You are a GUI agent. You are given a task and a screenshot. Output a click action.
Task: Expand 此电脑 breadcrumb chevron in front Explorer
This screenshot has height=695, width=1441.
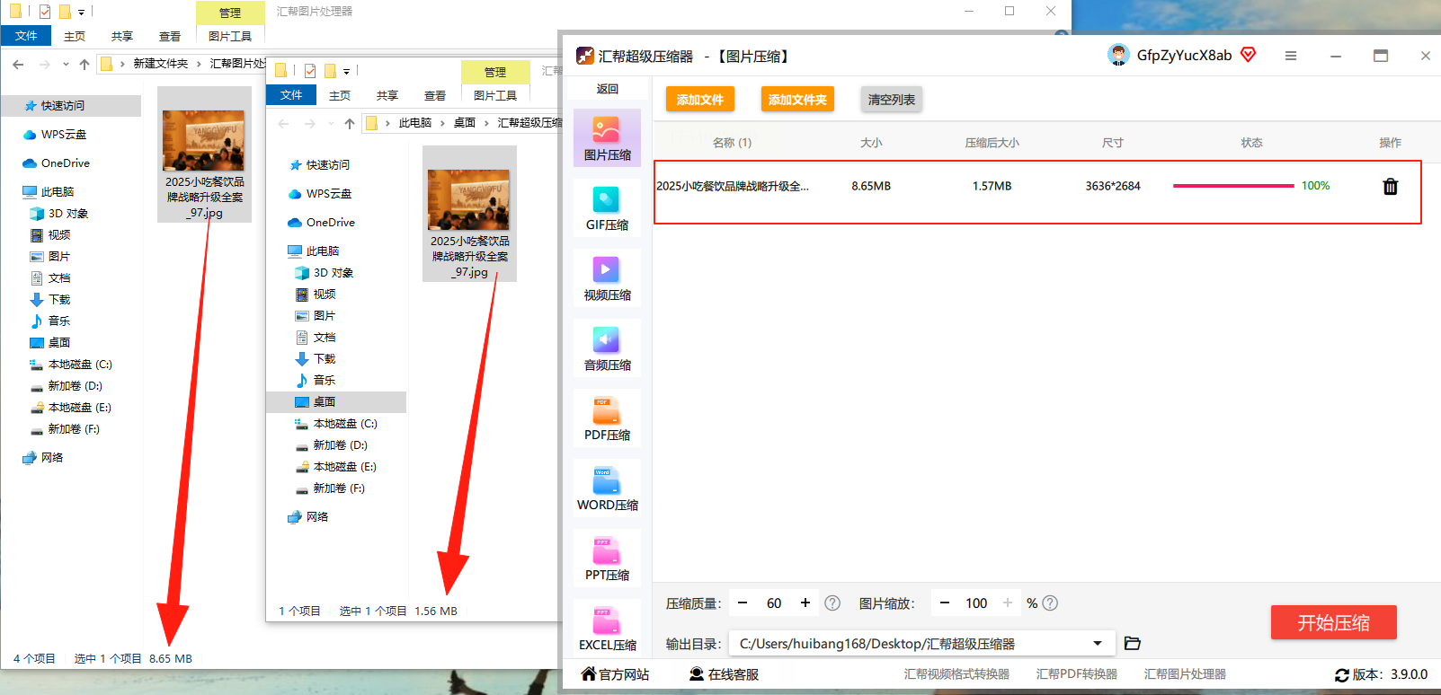[442, 123]
